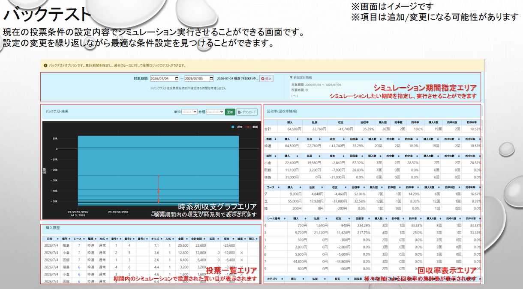The height and width of the screenshot is (289, 523).
Task: Sort the course table by コース header
Action: click(272, 187)
